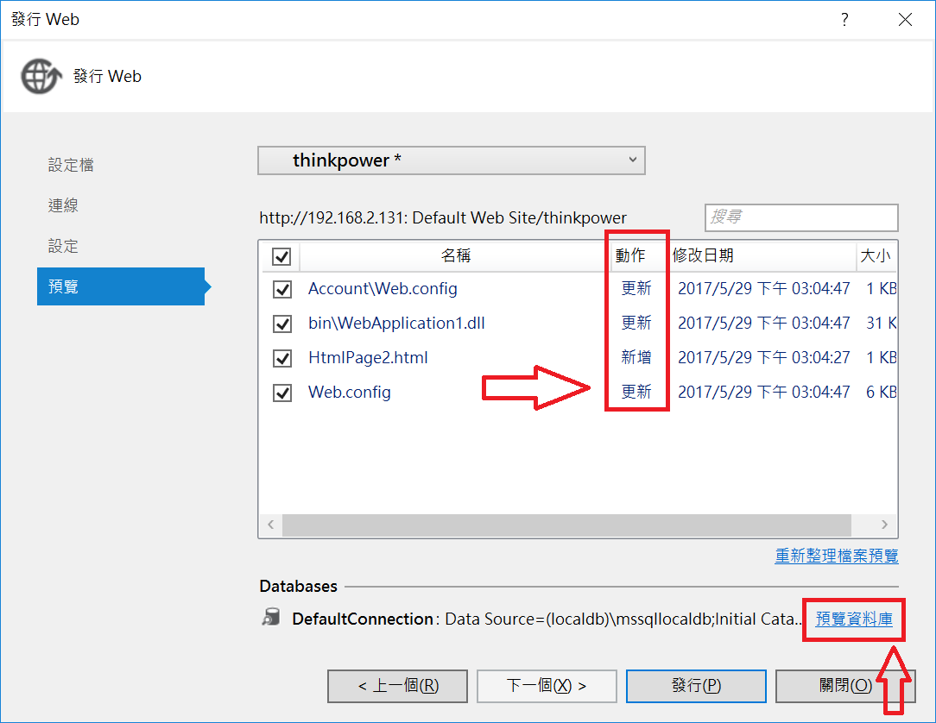Viewport: 936px width, 723px height.
Task: Open the root Web.config file name
Action: point(349,393)
